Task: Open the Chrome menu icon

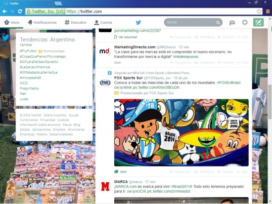Action: [268, 11]
